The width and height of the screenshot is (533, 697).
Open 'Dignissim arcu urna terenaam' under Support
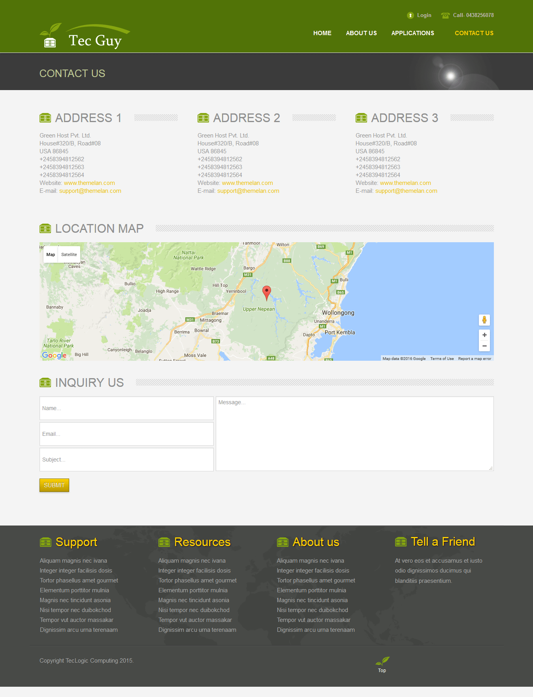[x=79, y=630]
